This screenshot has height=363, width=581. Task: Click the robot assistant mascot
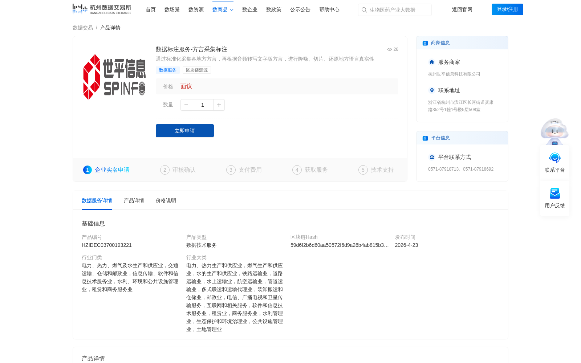click(554, 132)
